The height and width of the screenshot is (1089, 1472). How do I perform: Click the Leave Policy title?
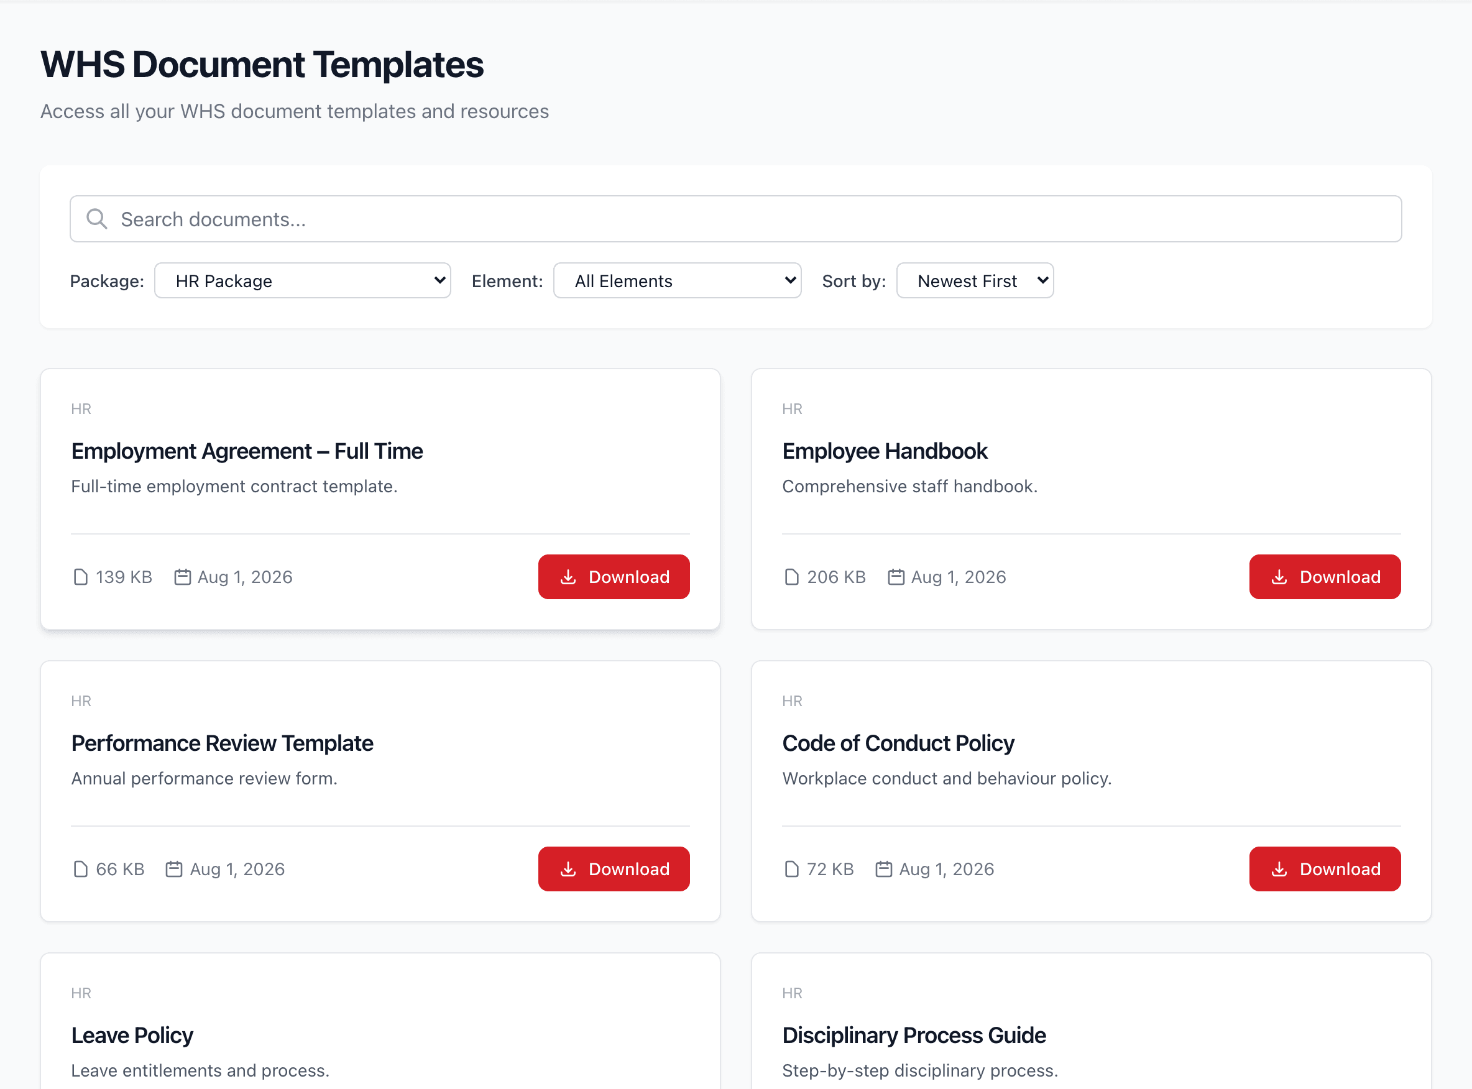click(x=132, y=1035)
